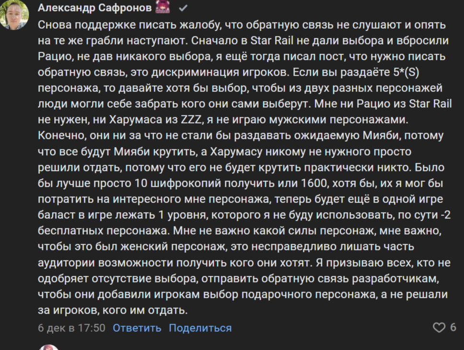Image resolution: width=464 pixels, height=350 pixels.
Task: Open the comment timestamp 6 дек в 17:50
Action: tap(71, 328)
